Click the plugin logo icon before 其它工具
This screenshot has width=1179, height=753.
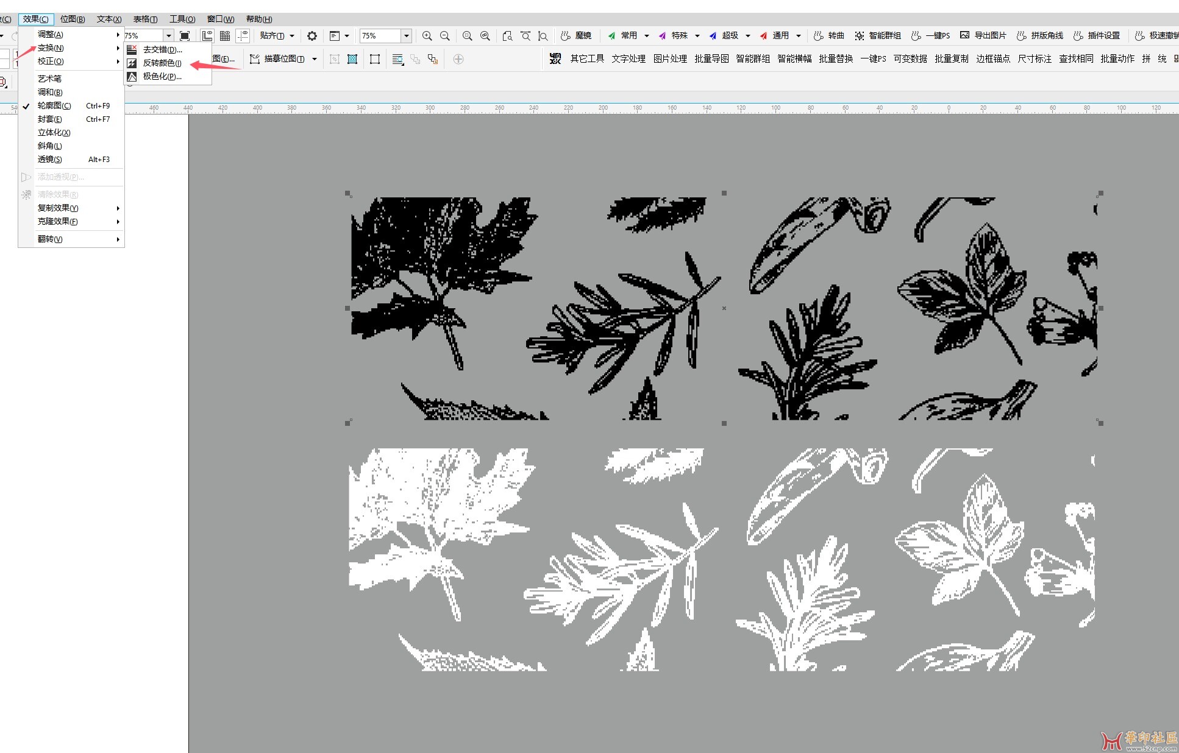pyautogui.click(x=555, y=58)
